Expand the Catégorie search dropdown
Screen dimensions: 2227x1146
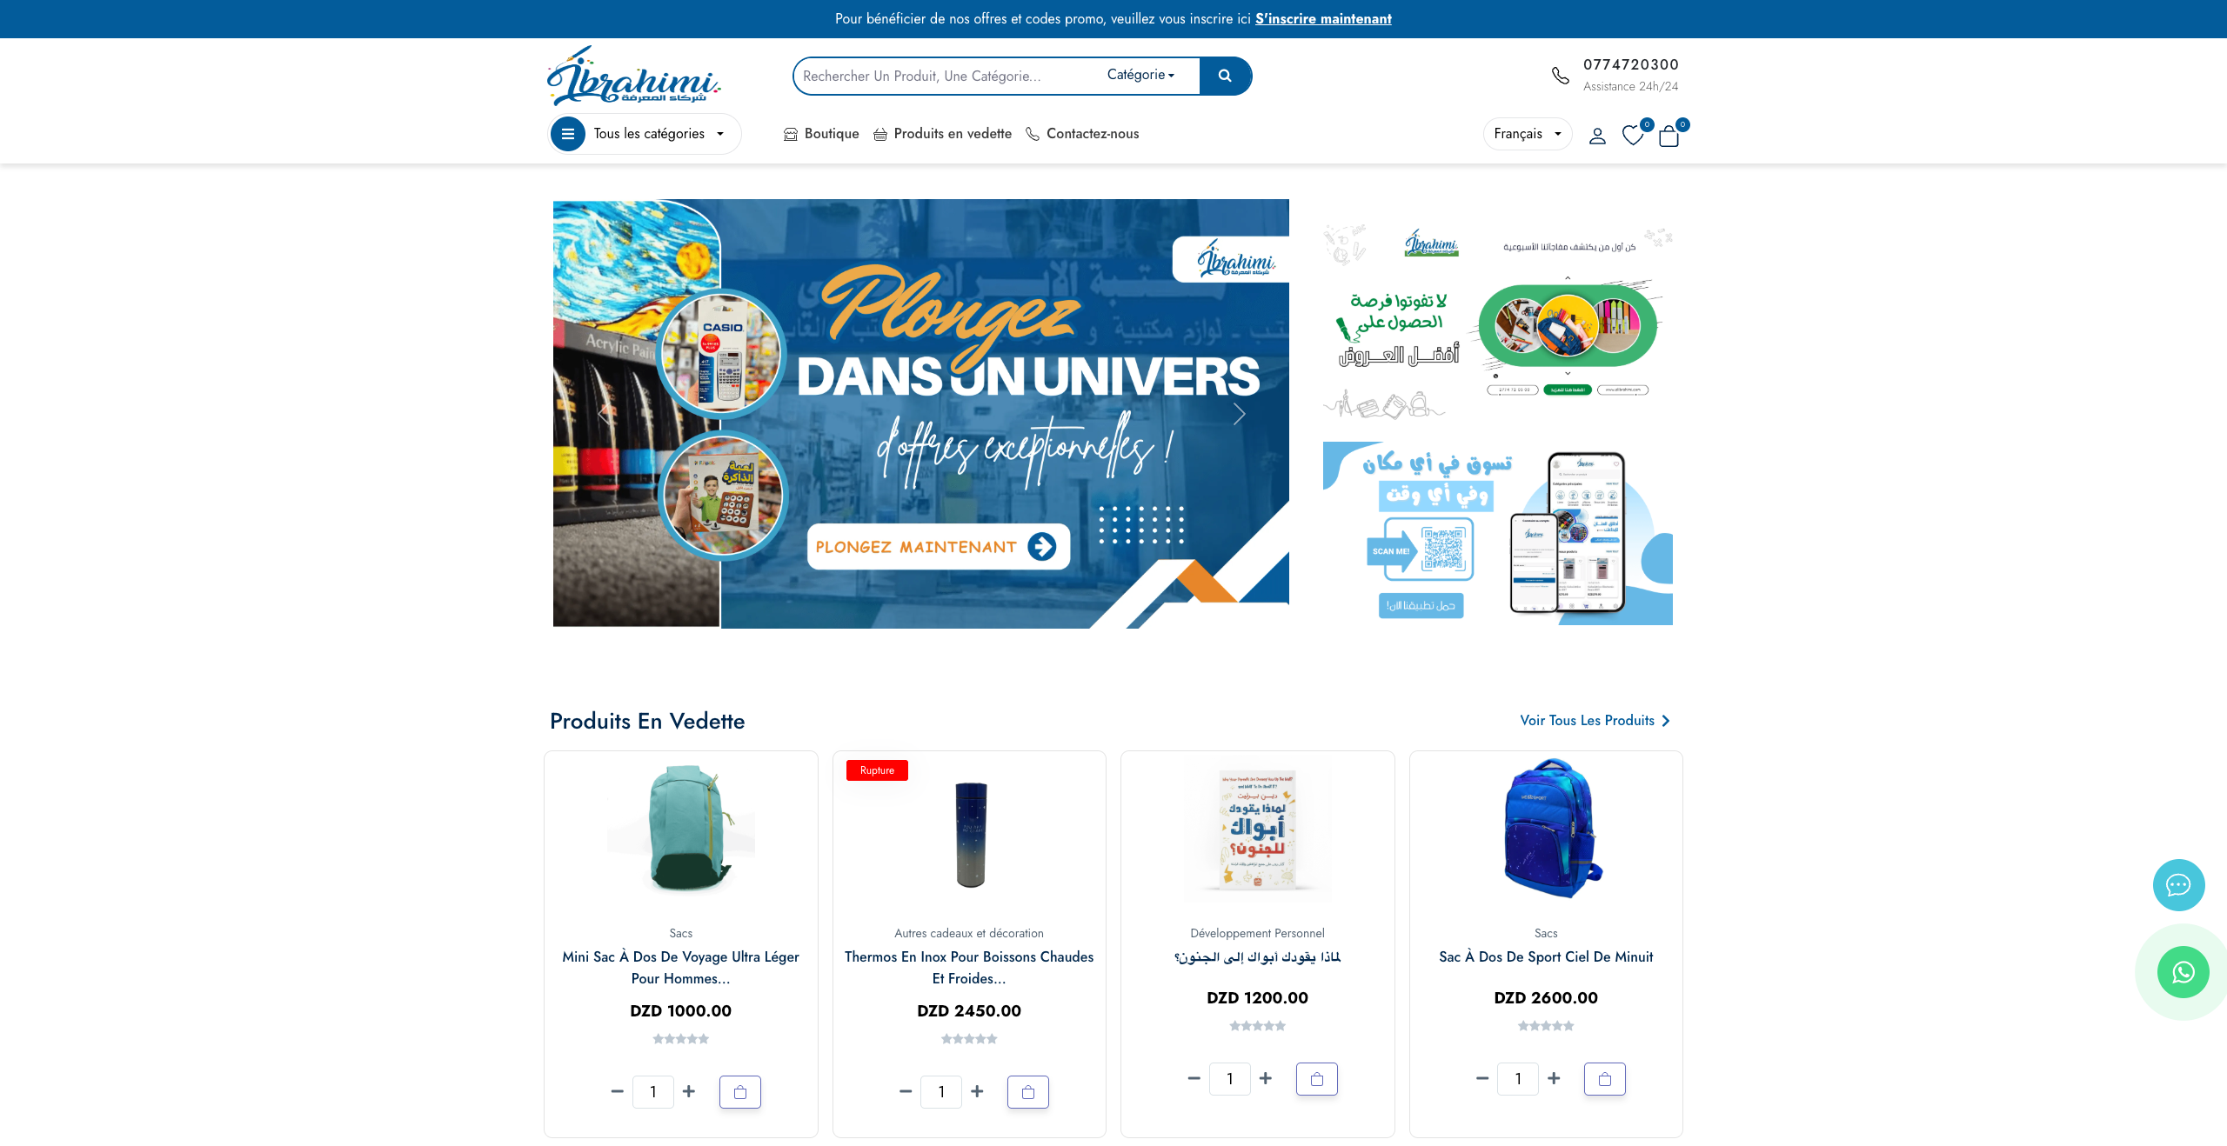1140,75
